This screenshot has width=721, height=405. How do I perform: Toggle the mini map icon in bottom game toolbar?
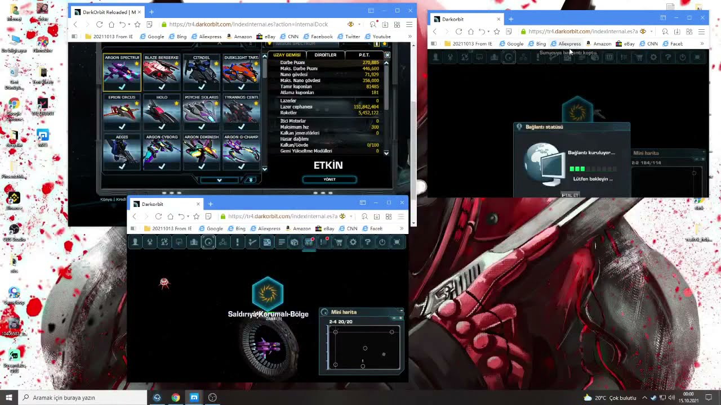click(x=208, y=242)
